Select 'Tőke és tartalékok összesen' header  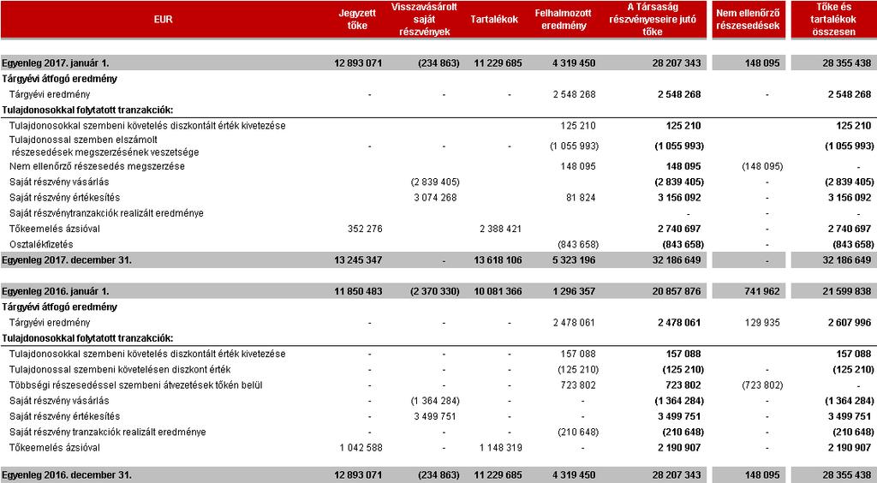tap(834, 20)
